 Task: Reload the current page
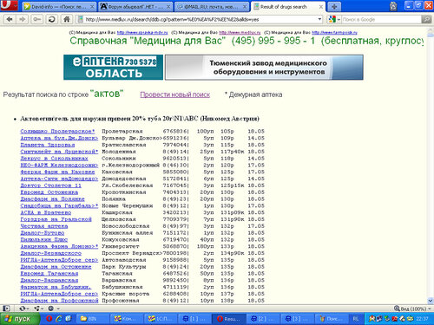pyautogui.click(x=52, y=19)
